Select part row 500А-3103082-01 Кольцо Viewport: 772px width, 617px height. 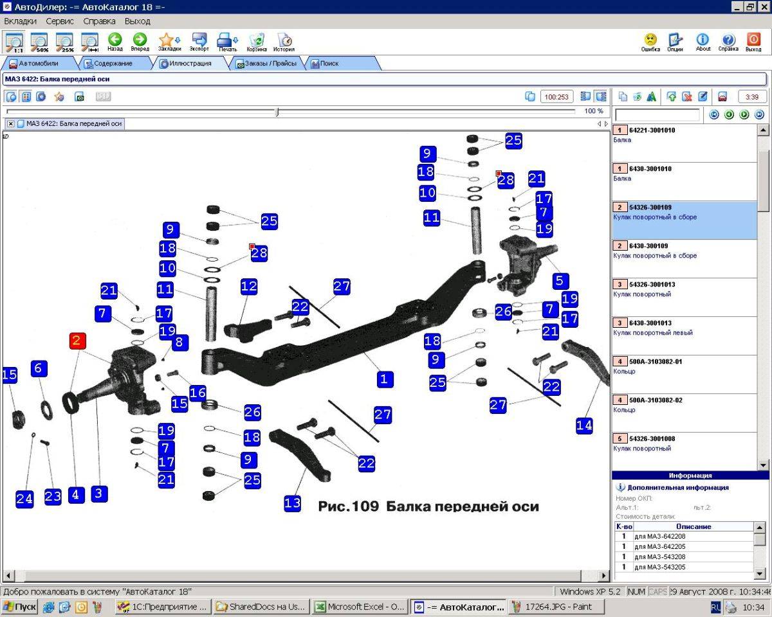coord(685,374)
